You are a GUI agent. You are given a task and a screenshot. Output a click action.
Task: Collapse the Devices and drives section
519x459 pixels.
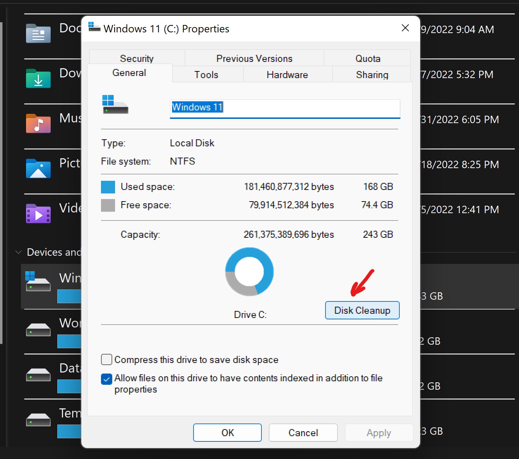point(19,252)
